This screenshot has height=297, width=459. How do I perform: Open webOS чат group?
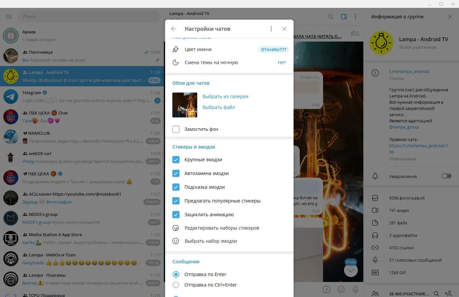click(82, 157)
